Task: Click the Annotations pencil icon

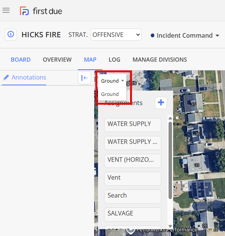Action: 6,78
